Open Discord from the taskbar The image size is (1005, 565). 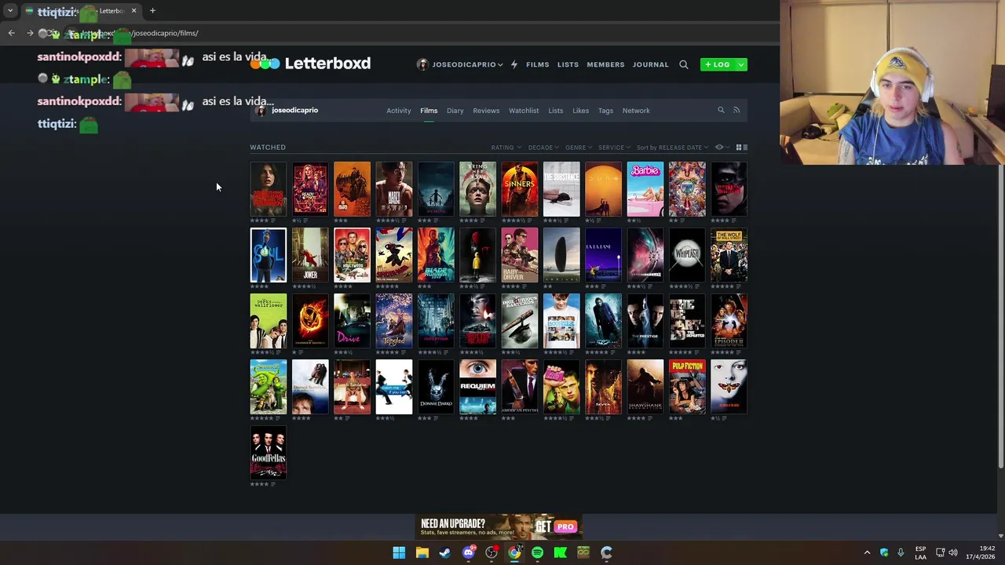click(x=469, y=552)
